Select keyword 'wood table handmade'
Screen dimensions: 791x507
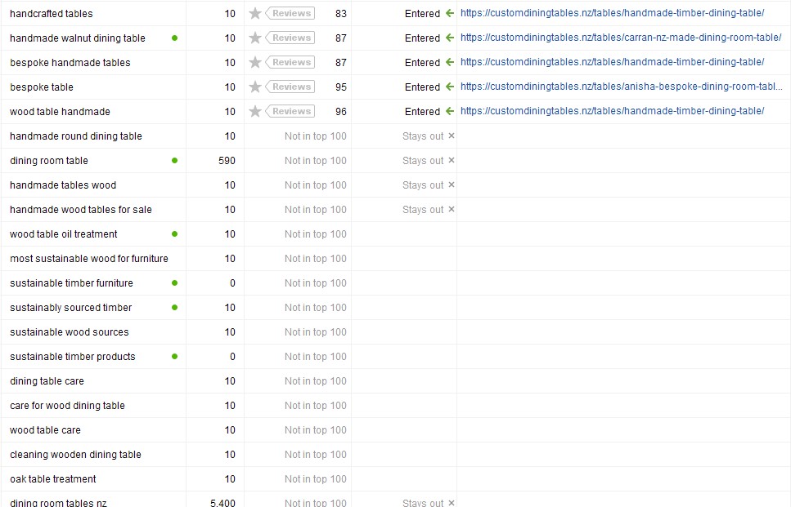point(60,112)
